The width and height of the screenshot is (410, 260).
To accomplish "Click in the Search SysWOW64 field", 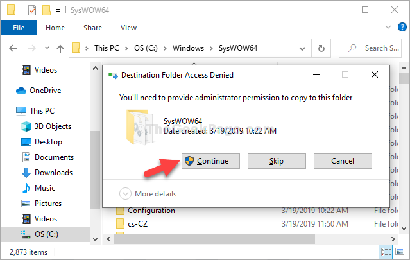I will click(x=373, y=48).
